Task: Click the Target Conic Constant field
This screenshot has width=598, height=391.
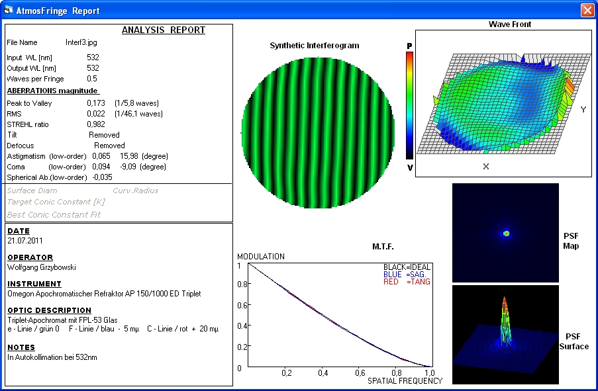Action: pyautogui.click(x=56, y=202)
